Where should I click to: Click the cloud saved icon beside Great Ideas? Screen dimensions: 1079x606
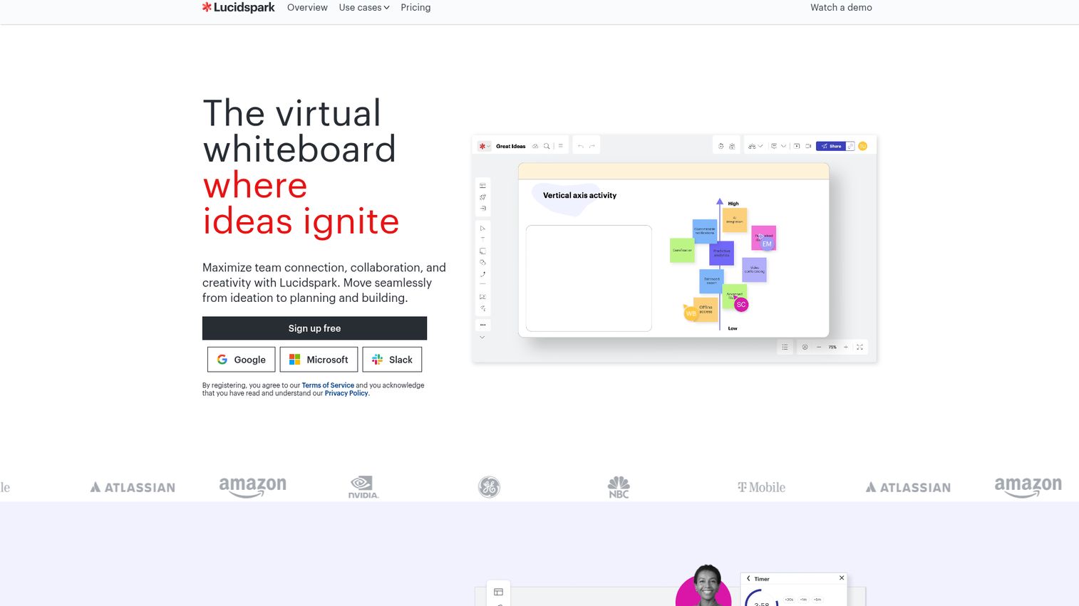click(535, 146)
